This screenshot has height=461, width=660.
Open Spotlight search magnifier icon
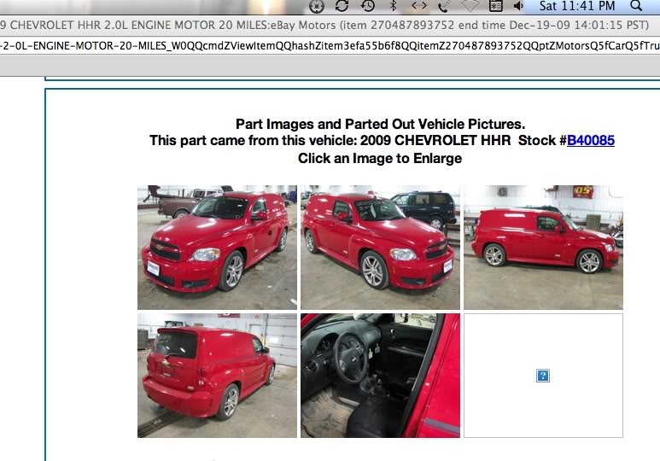(636, 6)
